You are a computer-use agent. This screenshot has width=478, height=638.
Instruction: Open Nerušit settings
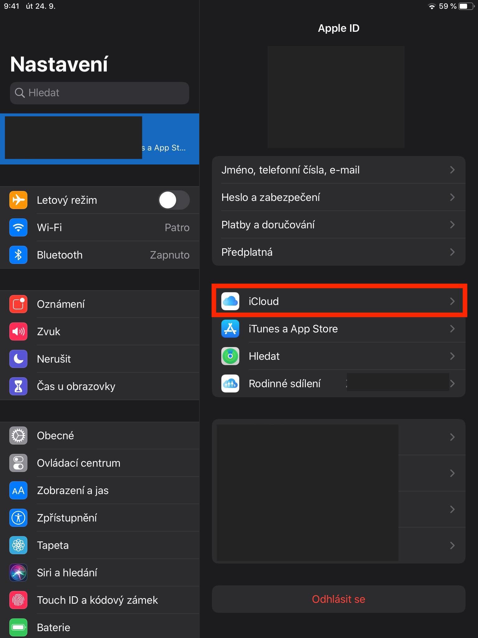point(100,359)
